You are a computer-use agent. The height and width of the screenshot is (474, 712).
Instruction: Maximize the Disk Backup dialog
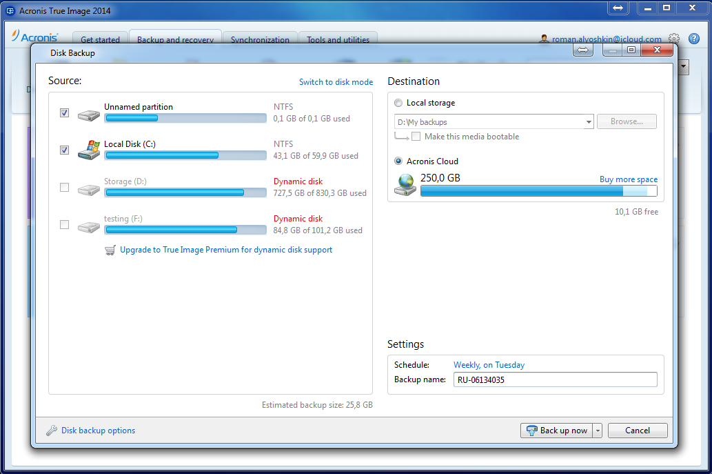point(631,50)
